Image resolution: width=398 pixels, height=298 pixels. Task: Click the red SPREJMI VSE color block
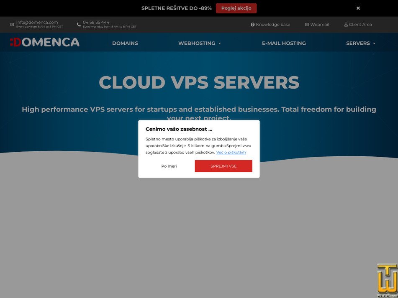(x=223, y=166)
